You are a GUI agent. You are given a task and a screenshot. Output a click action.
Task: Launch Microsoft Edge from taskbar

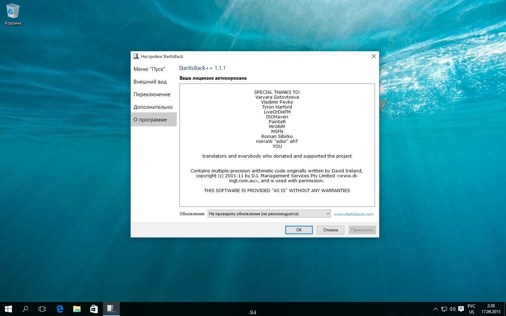point(60,309)
